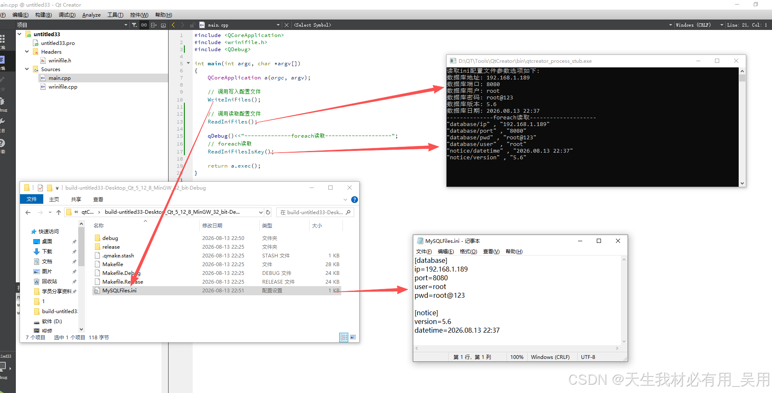
Task: Select wrinifile.h in project tree
Action: pos(60,60)
